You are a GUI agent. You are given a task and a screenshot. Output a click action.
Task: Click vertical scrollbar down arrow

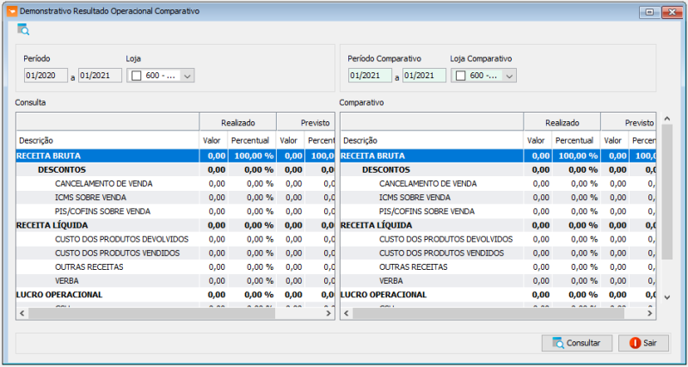click(x=667, y=297)
